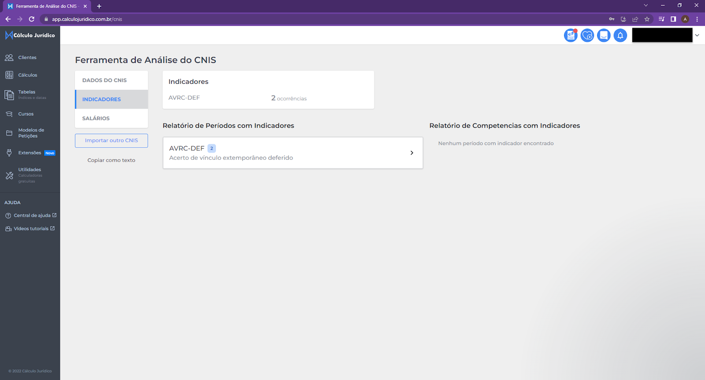Click Nenhum período com indicador encontrado text
705x380 pixels.
pos(496,143)
